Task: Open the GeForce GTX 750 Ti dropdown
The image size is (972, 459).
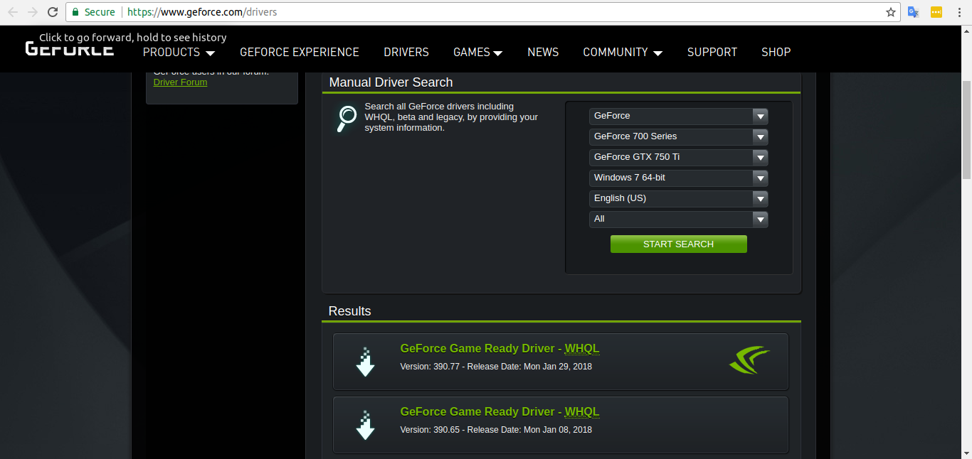Action: (678, 157)
